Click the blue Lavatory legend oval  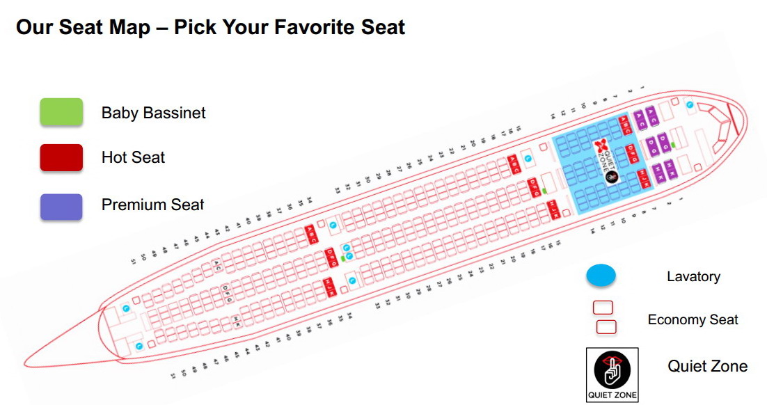[x=601, y=276]
